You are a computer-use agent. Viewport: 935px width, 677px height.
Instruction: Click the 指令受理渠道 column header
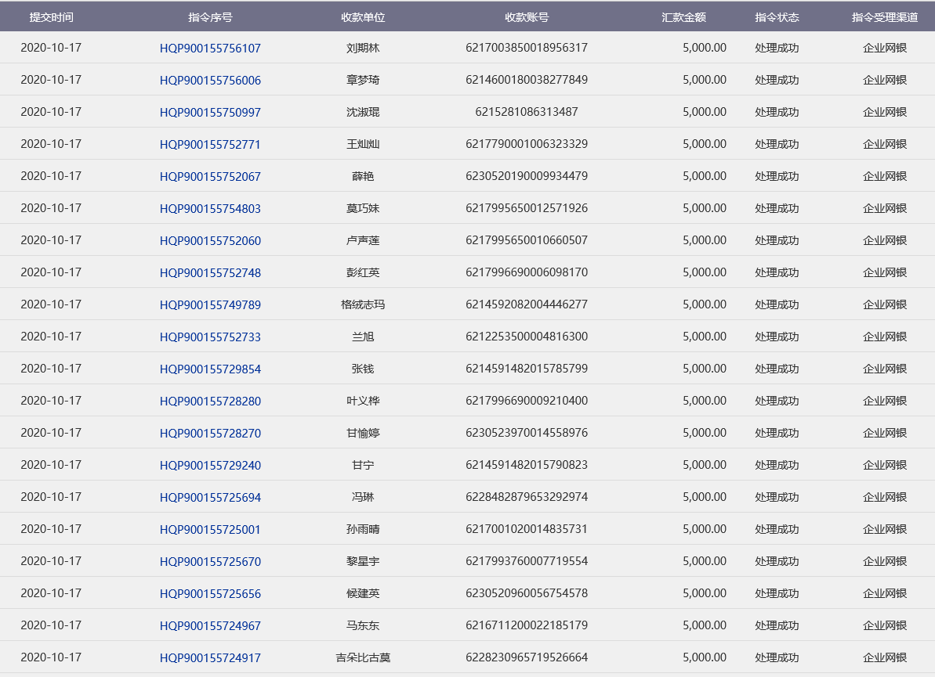click(x=885, y=17)
